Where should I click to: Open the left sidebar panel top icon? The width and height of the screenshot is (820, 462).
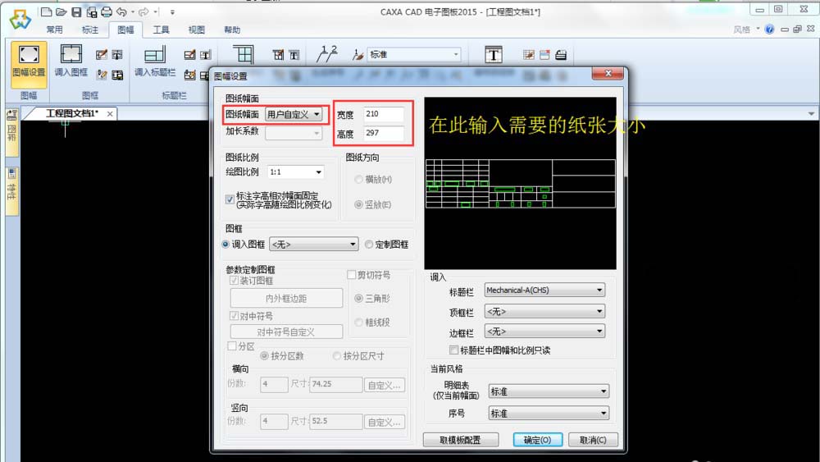pos(11,115)
